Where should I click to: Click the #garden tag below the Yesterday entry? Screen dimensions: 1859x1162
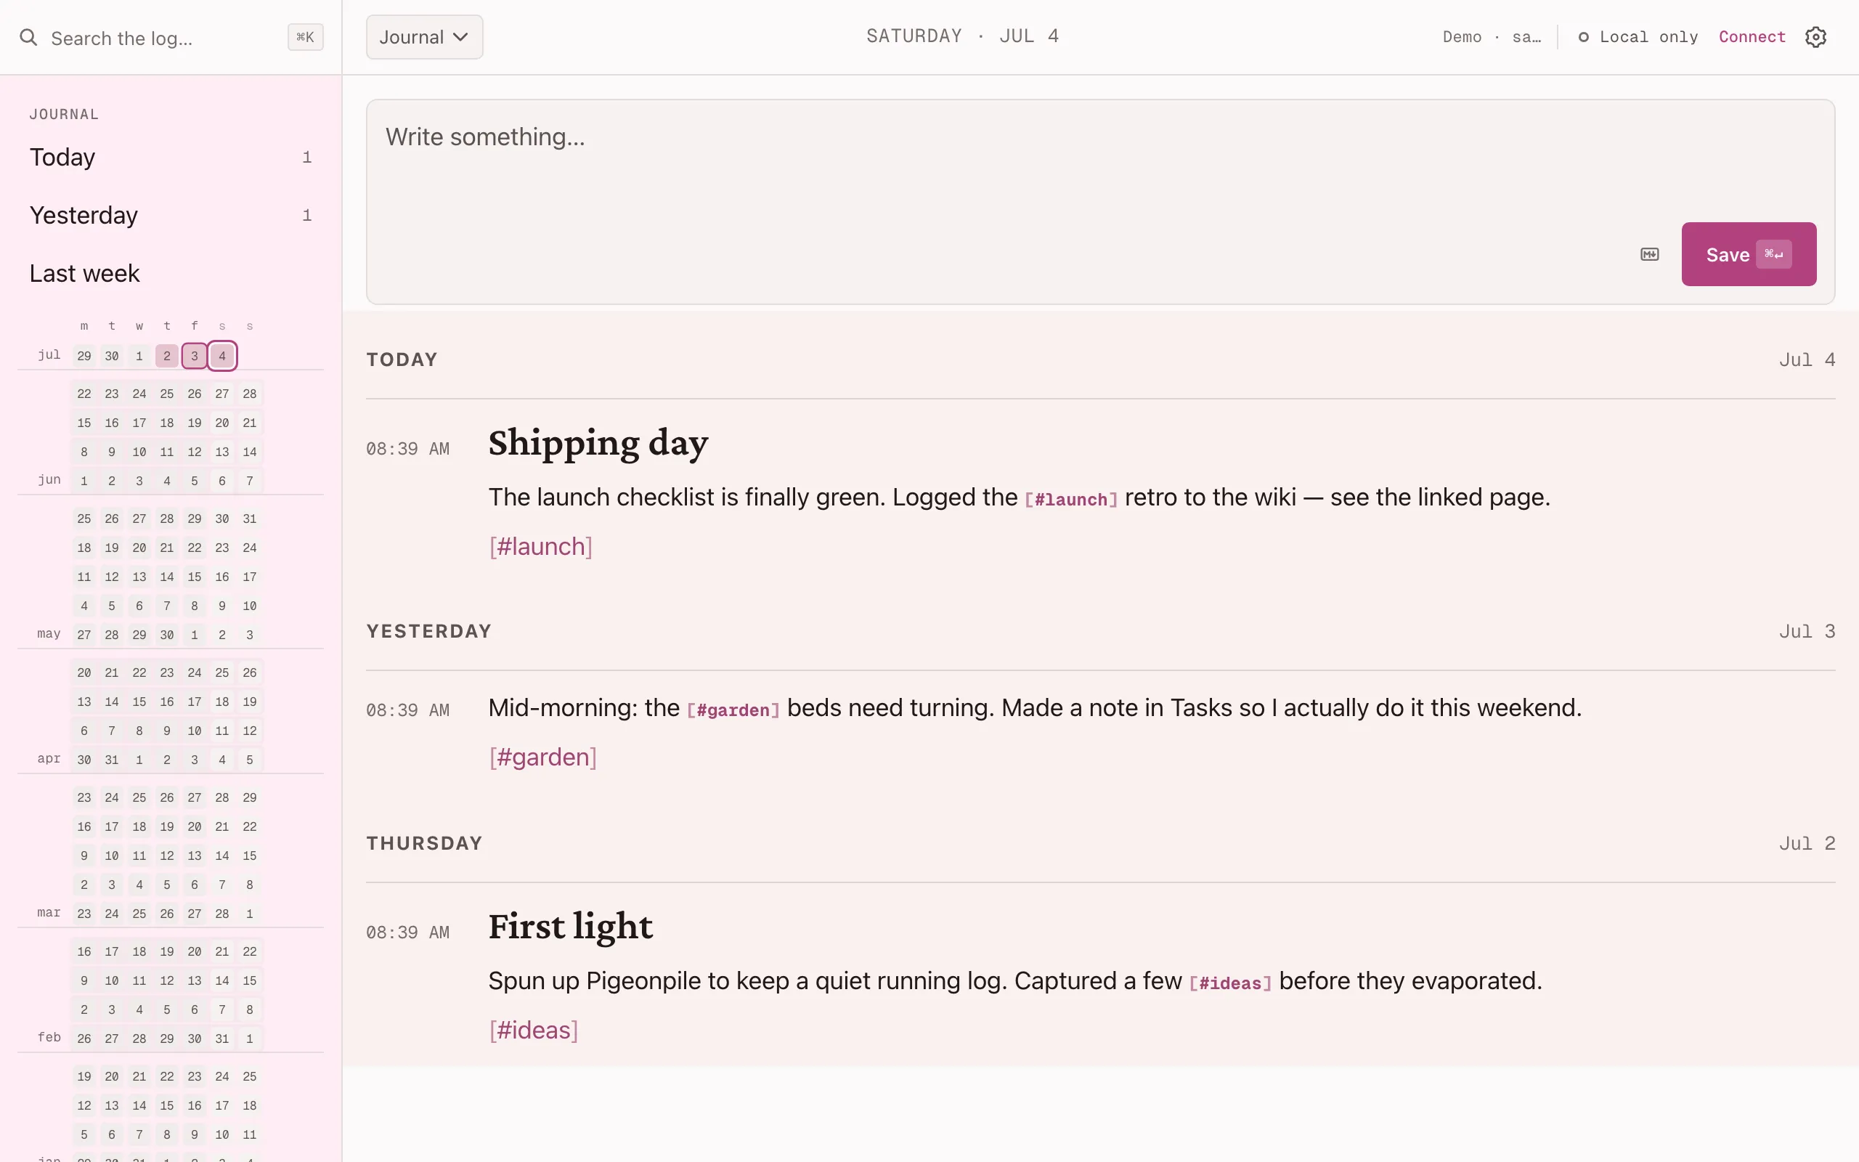pyautogui.click(x=543, y=757)
